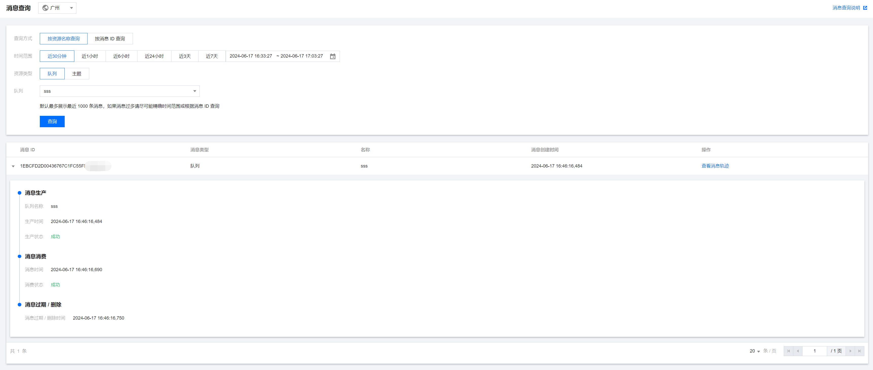
Task: Switch time range to 近24小时
Action: [x=154, y=56]
